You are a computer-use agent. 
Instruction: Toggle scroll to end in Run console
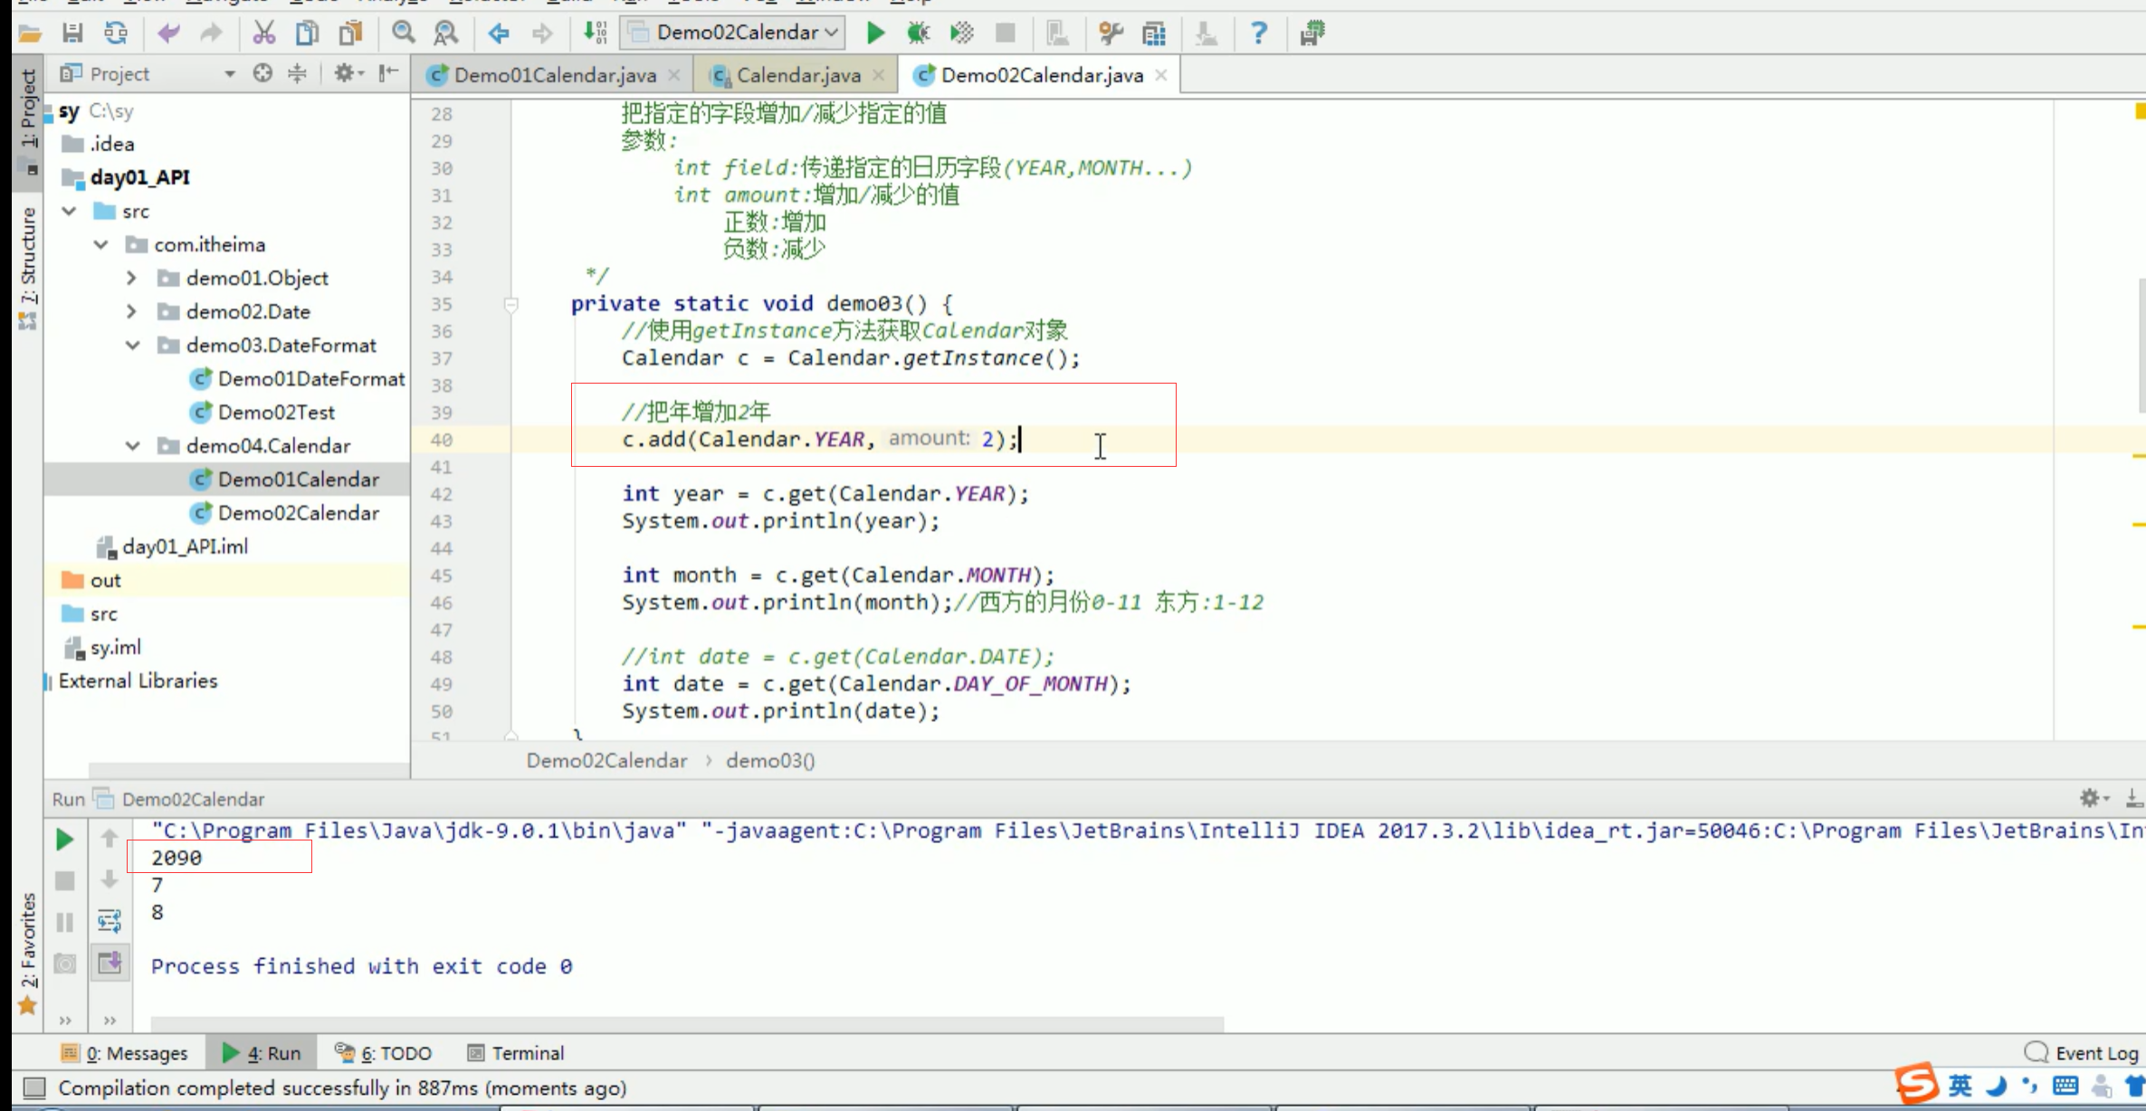110,963
